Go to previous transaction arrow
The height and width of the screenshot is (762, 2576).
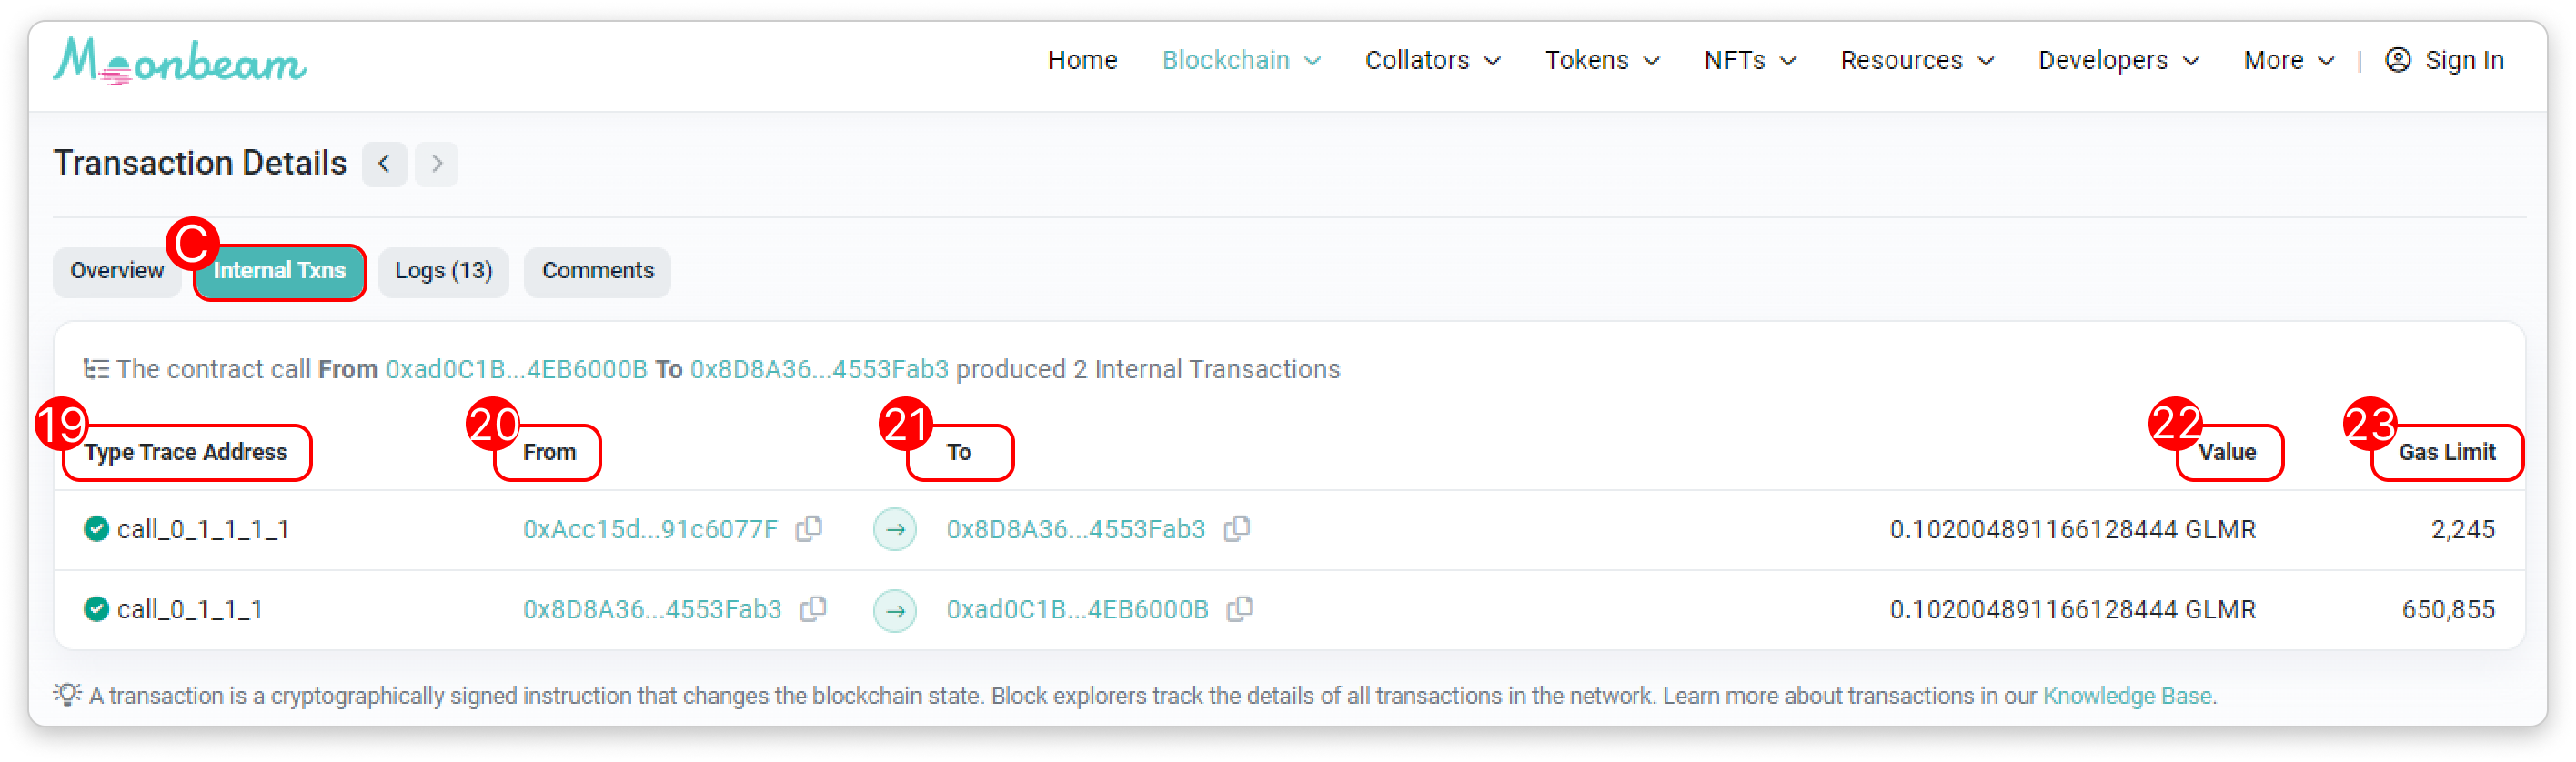coord(384,164)
